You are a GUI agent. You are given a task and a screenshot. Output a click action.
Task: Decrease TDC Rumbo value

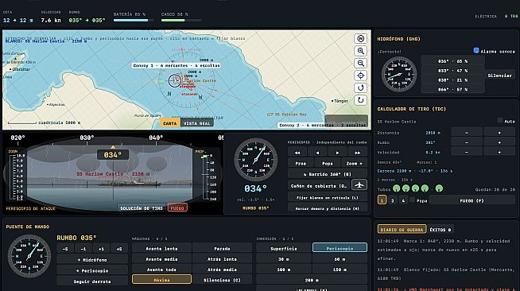click(467, 142)
